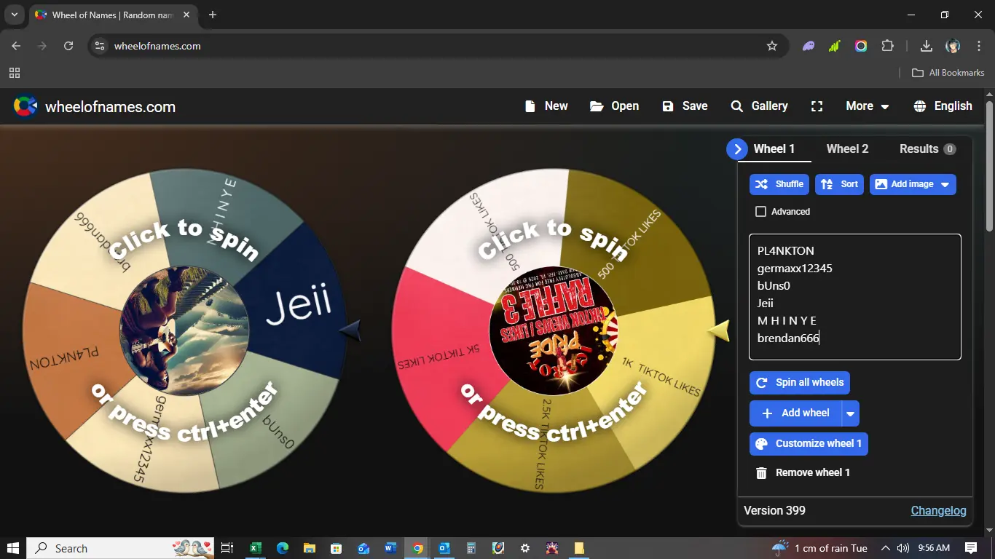Open Settings gear from the taskbar
Screen dimensions: 995x559
pos(525,548)
